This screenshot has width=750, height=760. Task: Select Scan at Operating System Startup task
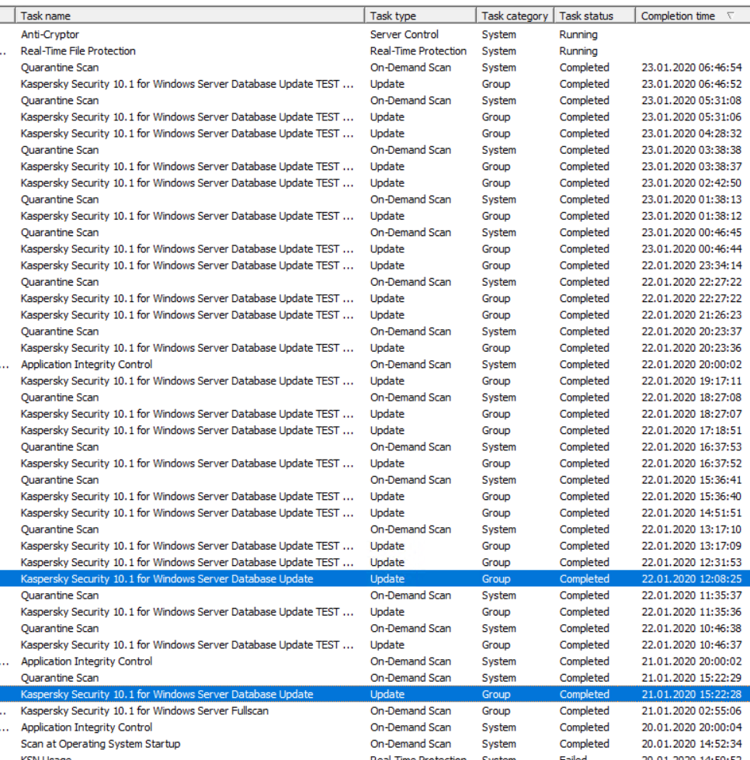[375, 743]
